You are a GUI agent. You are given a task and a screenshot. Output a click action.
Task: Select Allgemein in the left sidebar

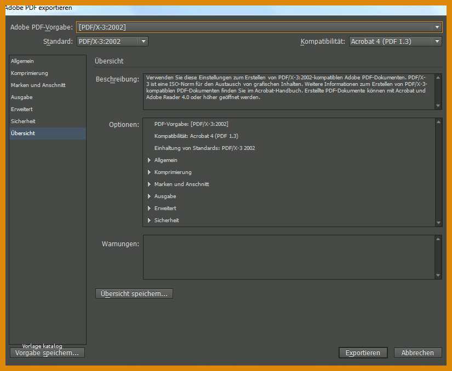tap(48, 61)
